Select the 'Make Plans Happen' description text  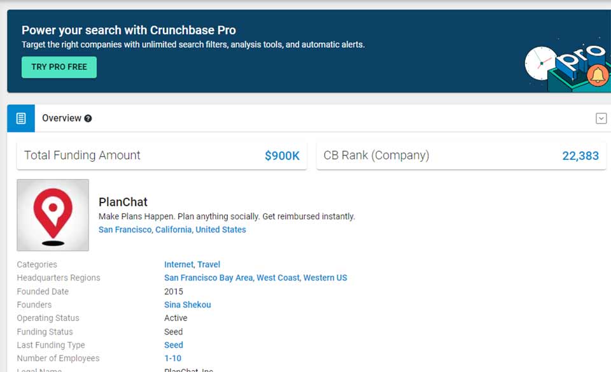pos(227,217)
